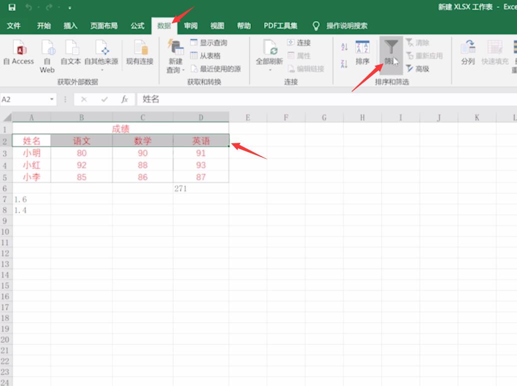Click the 分列 text to columns icon
The height and width of the screenshot is (386, 517).
(x=468, y=53)
